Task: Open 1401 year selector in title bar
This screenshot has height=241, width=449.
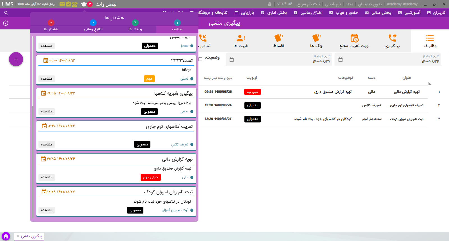Action: (349, 4)
